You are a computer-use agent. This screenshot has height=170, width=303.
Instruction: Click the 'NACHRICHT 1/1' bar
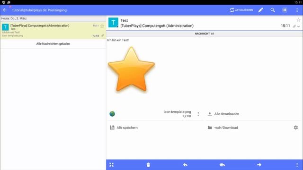pyautogui.click(x=204, y=34)
